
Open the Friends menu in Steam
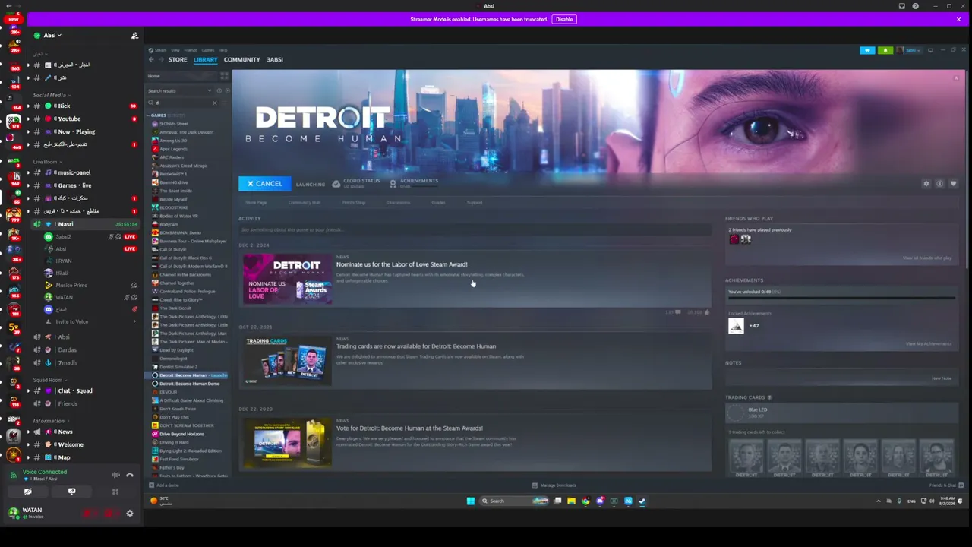[190, 50]
